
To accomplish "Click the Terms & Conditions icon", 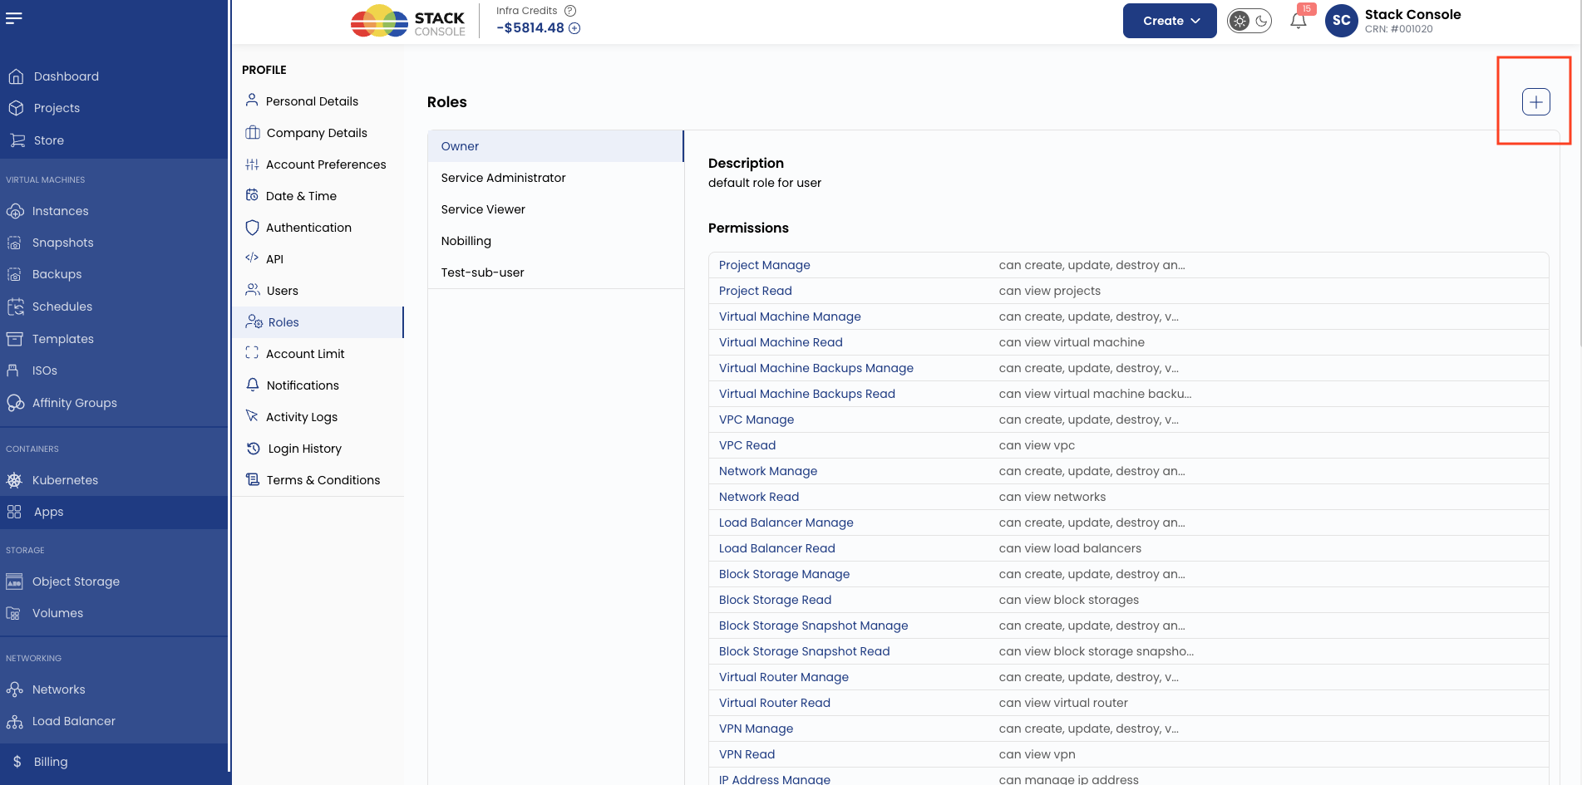I will coord(253,479).
